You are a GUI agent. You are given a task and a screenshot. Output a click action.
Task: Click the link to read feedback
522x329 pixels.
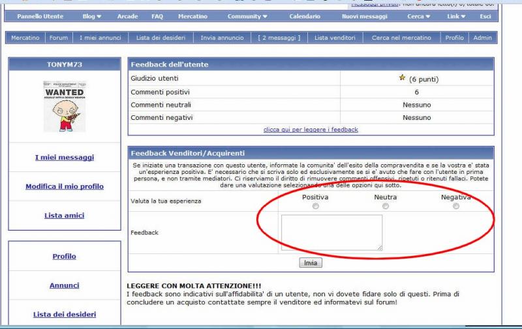(x=311, y=130)
